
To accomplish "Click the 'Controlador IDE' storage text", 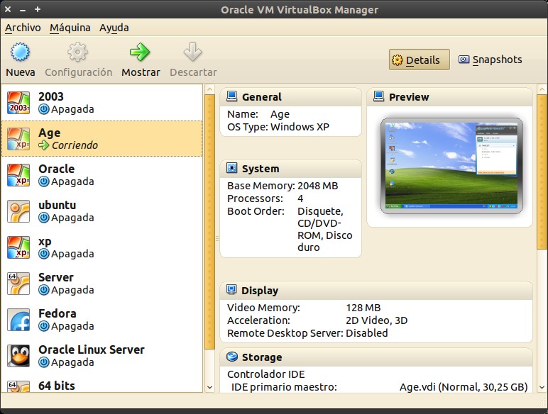I will [x=266, y=374].
